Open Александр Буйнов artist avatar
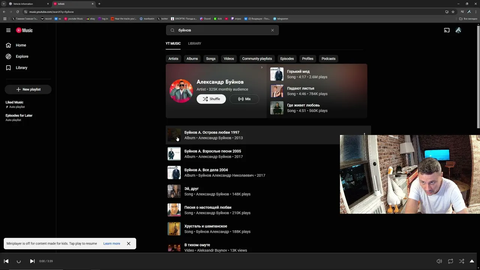The width and height of the screenshot is (480, 270). tap(181, 91)
